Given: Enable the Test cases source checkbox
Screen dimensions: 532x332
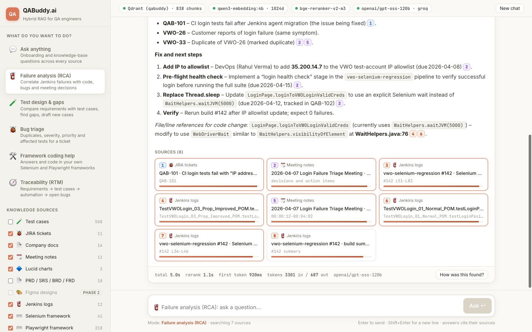Looking at the screenshot, I should click(10, 222).
